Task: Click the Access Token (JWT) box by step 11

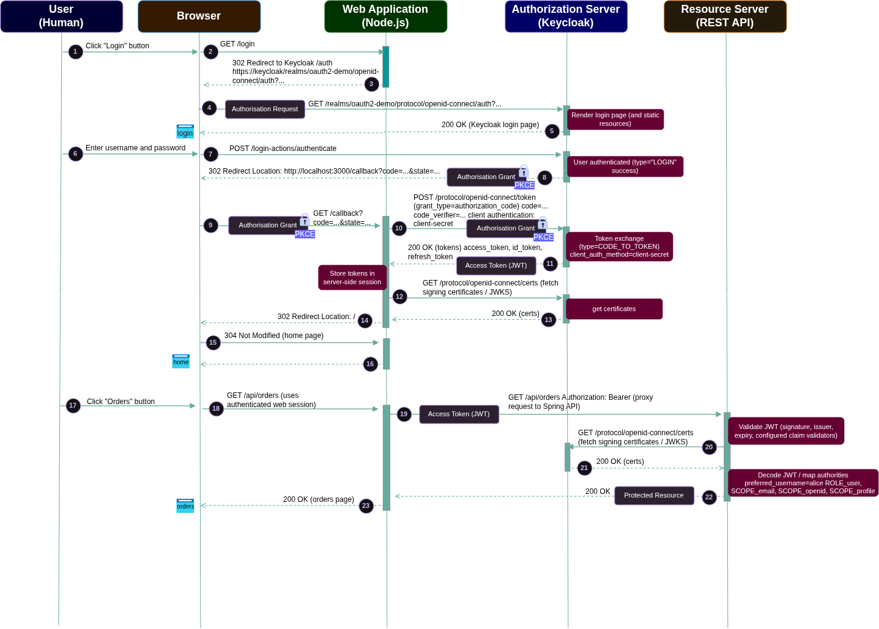Action: coord(496,266)
